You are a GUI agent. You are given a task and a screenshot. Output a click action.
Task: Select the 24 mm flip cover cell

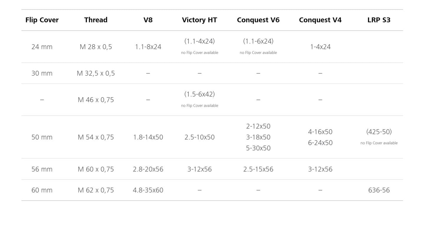tap(42, 47)
